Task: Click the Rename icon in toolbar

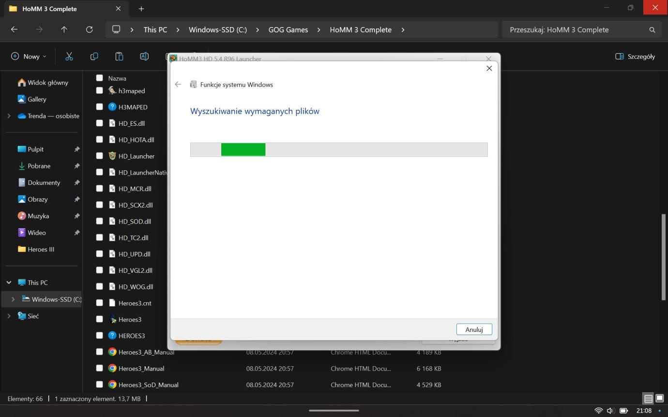Action: click(144, 57)
